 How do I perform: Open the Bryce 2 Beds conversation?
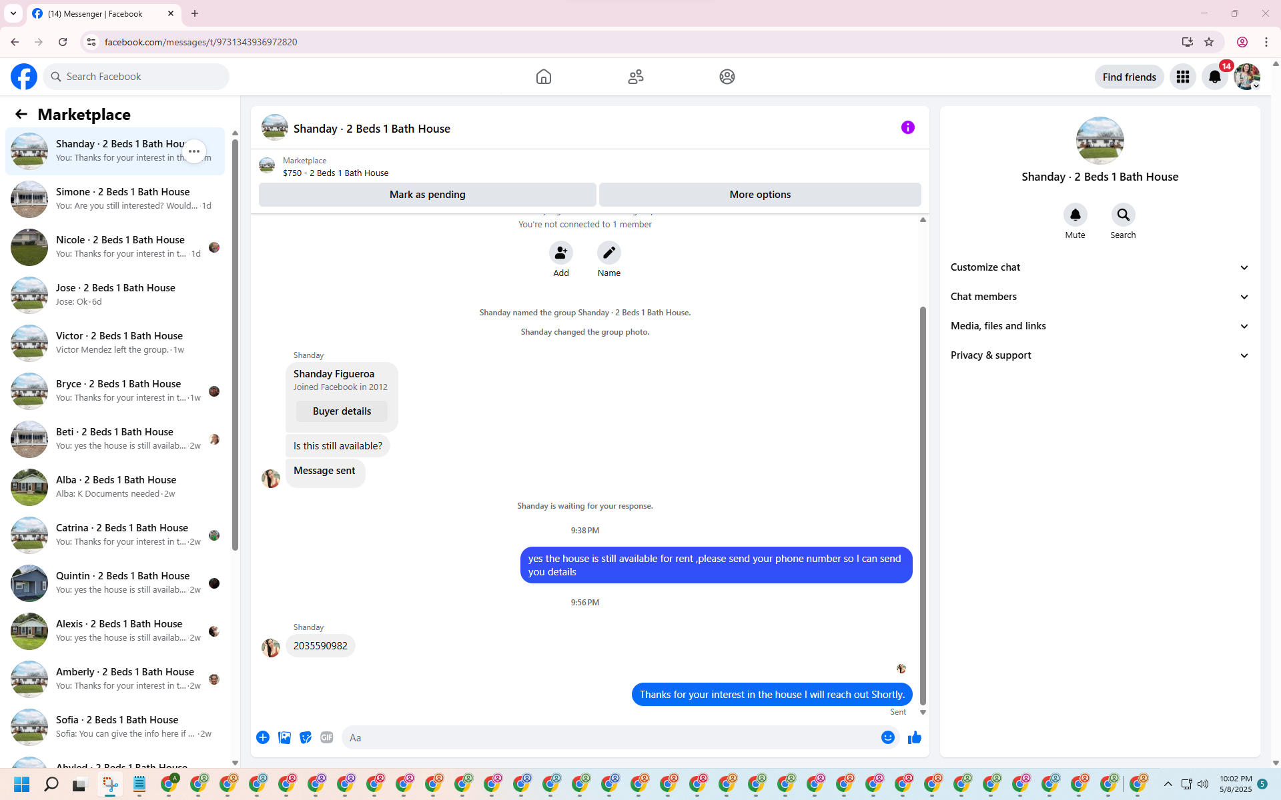pyautogui.click(x=115, y=391)
